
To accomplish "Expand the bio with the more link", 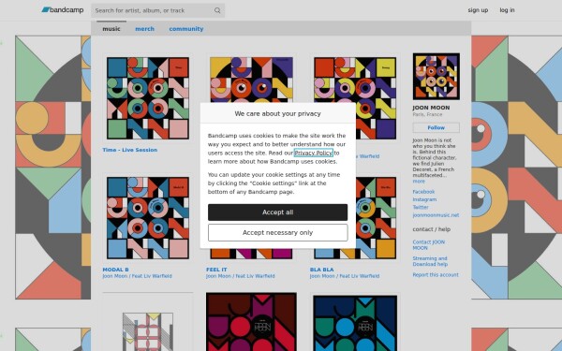I will pos(419,182).
